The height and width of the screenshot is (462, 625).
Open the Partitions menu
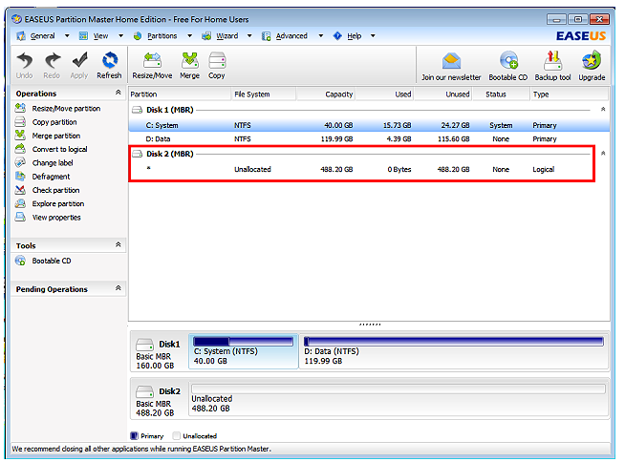tap(162, 36)
